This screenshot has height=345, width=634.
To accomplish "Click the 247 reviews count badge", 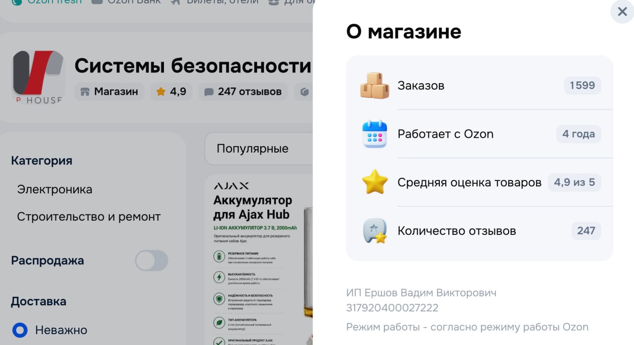I will point(586,230).
